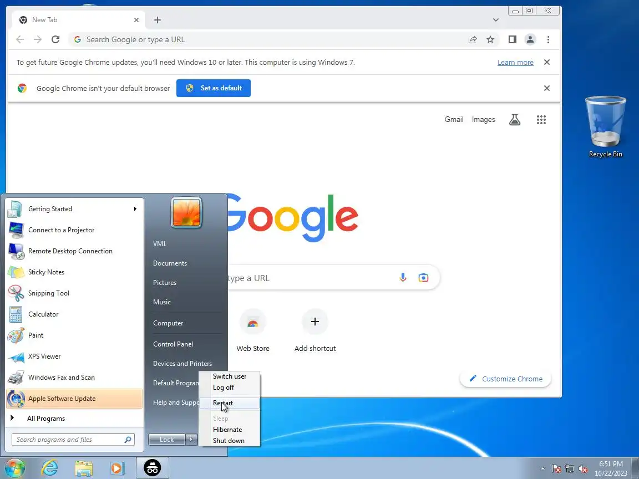Open Calculator from Start menu

[x=74, y=314]
